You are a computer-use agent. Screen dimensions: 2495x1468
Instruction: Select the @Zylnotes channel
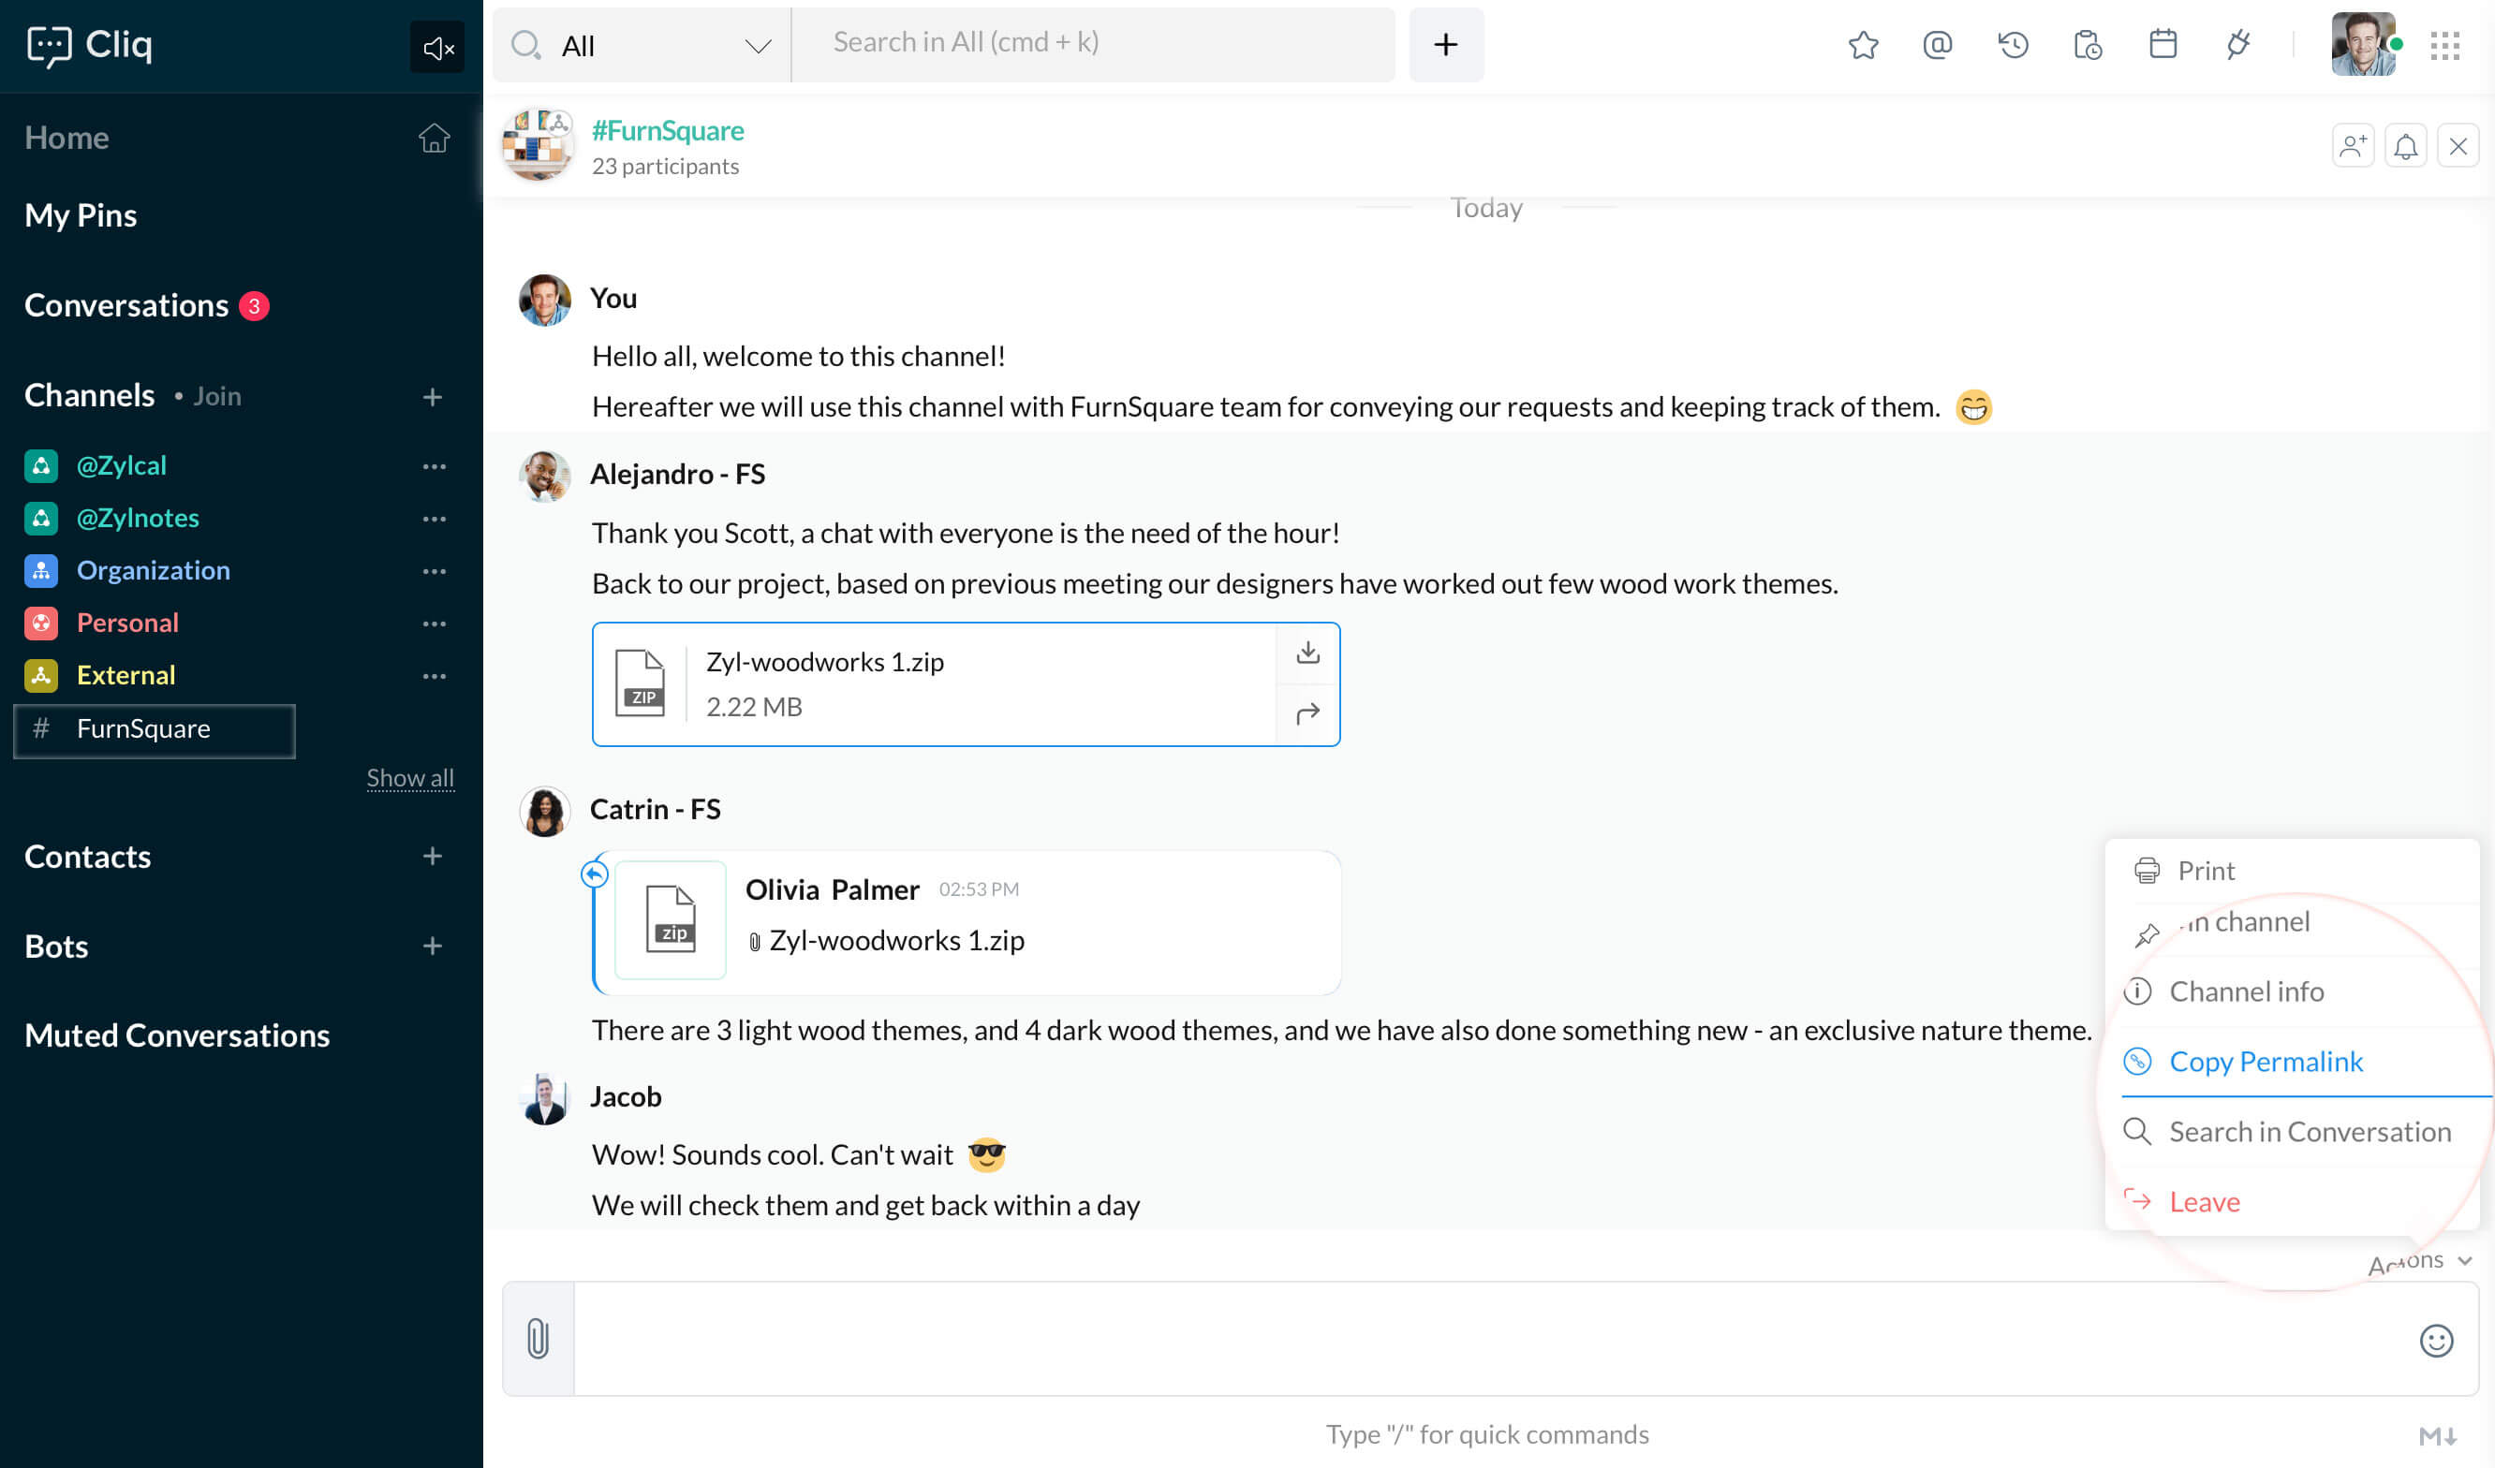(138, 518)
